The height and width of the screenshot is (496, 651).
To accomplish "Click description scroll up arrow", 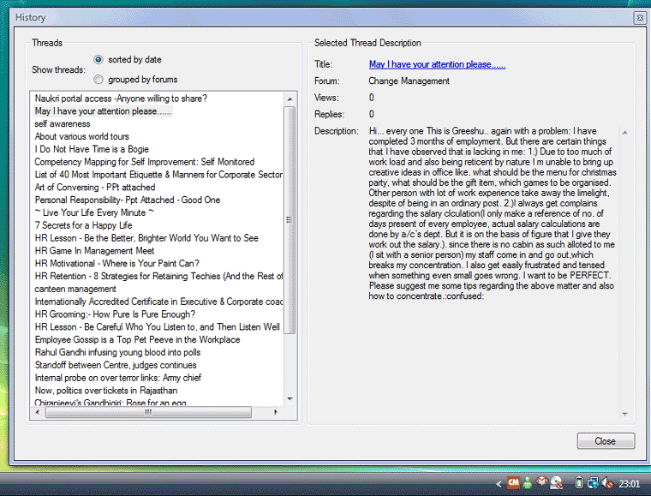I will [624, 133].
